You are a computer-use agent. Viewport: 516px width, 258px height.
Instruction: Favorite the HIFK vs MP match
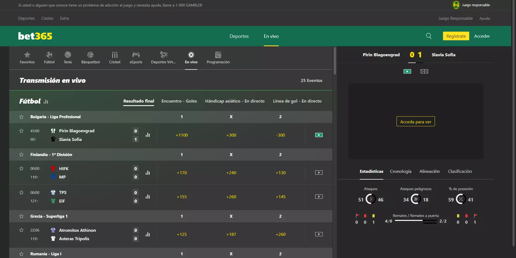tap(21, 168)
